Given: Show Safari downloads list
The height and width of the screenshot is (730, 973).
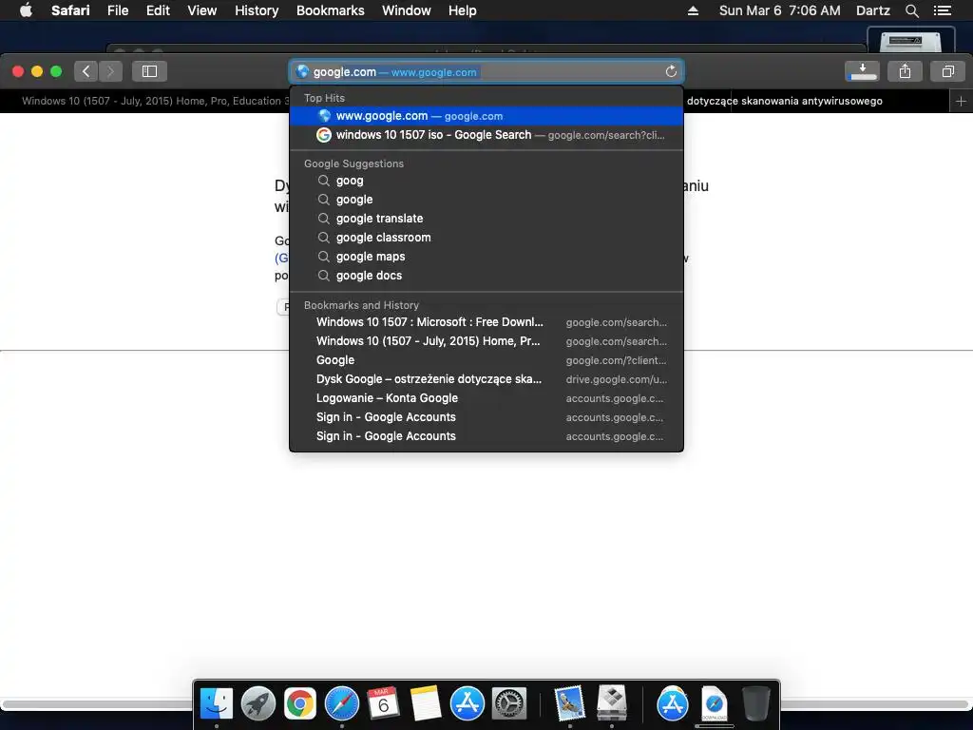Looking at the screenshot, I should coord(862,71).
